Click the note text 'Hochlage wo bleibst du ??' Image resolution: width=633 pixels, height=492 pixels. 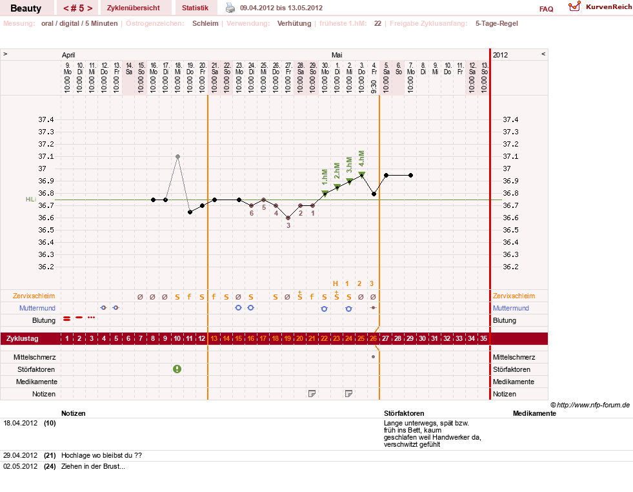pyautogui.click(x=102, y=455)
